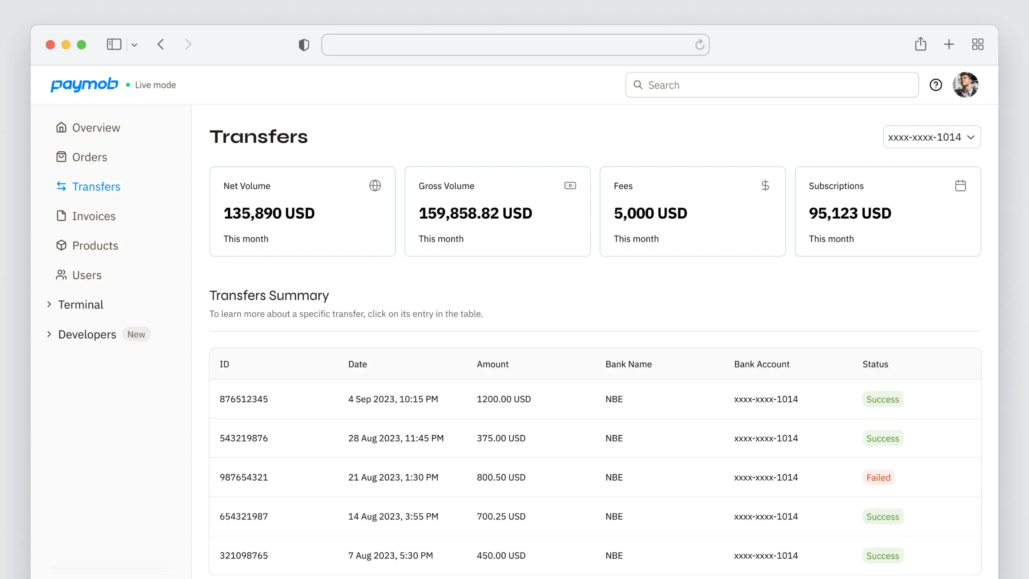Open transfer 987654321 with Failed status
Viewport: 1029px width, 579px height.
(x=244, y=477)
